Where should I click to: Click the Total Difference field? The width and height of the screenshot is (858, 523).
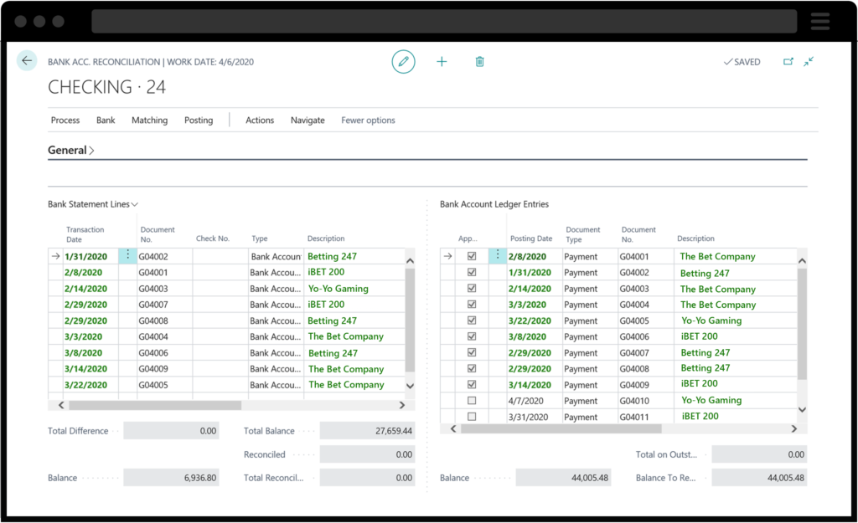tap(171, 431)
